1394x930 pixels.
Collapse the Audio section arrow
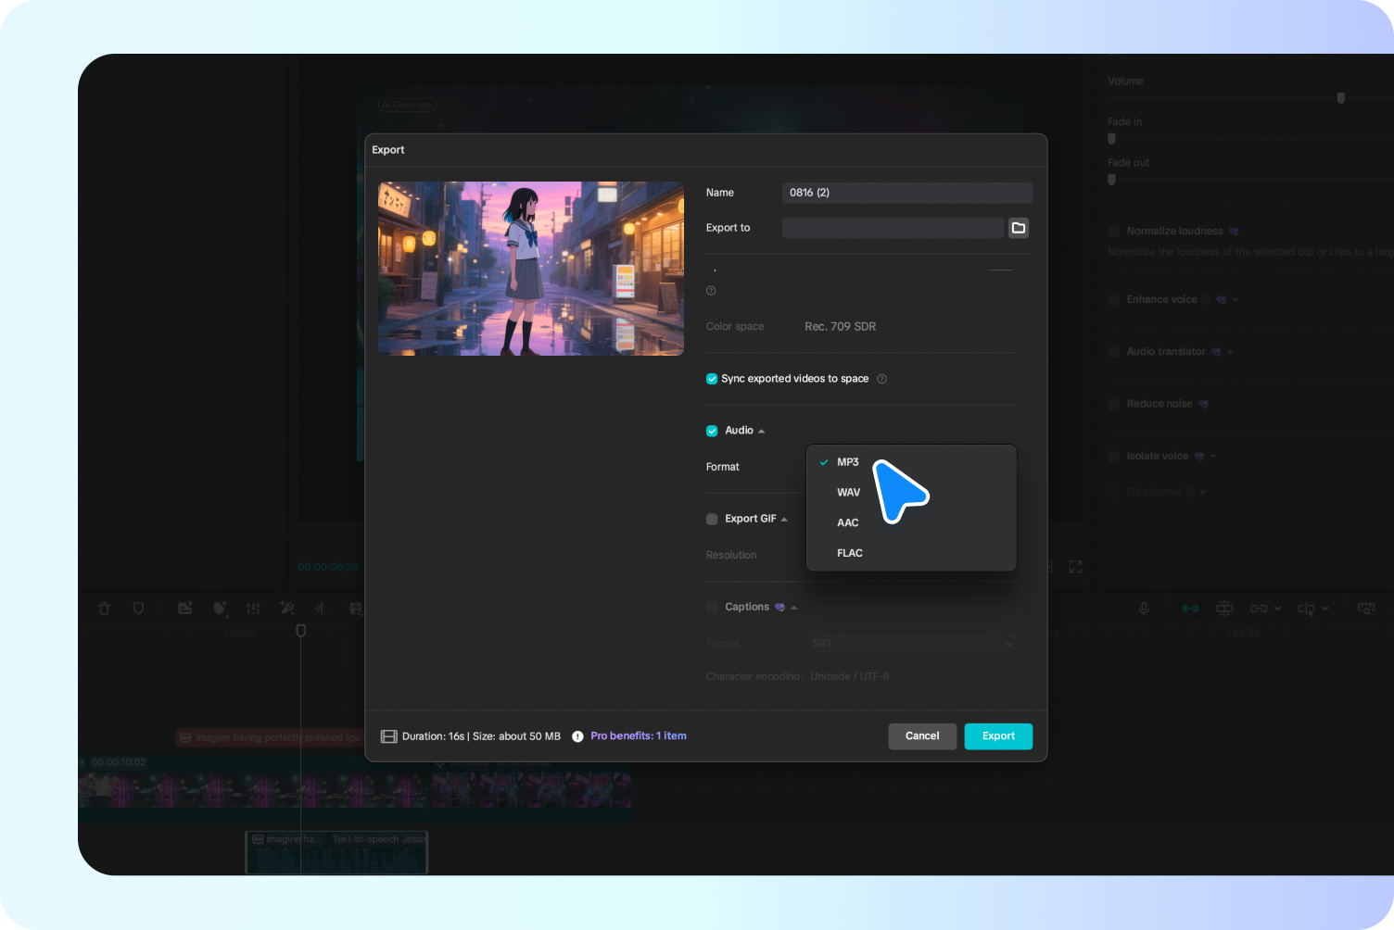point(761,432)
